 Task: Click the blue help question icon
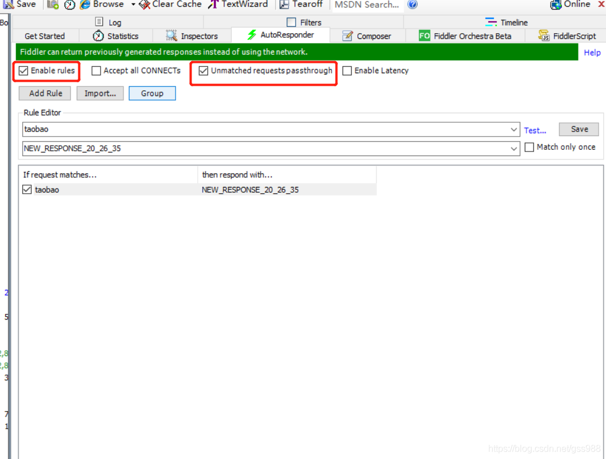coord(412,4)
